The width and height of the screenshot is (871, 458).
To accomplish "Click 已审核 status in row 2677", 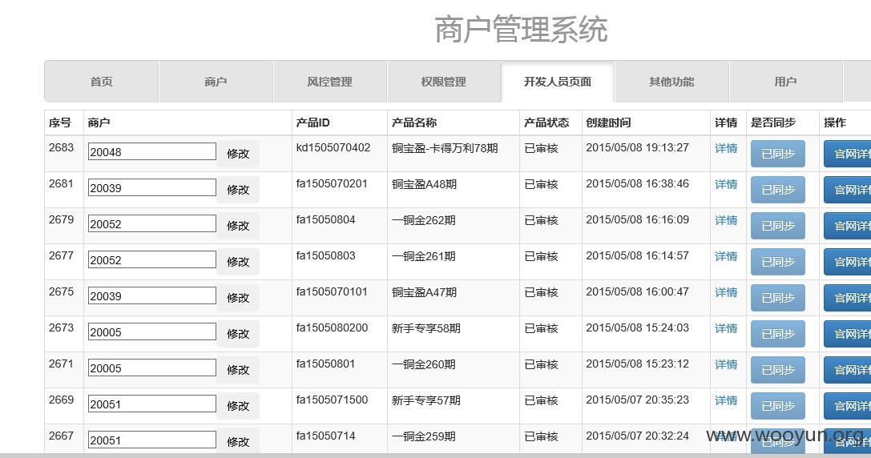I will [x=541, y=256].
